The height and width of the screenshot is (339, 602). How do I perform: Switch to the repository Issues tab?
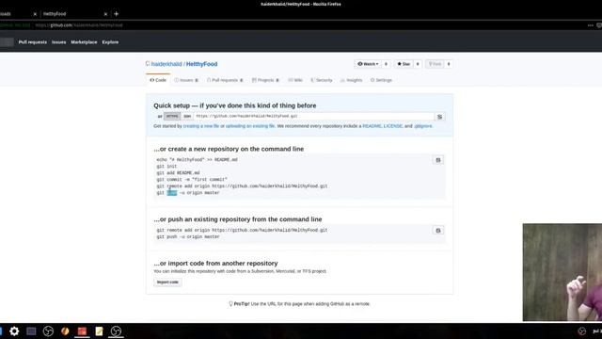point(186,80)
